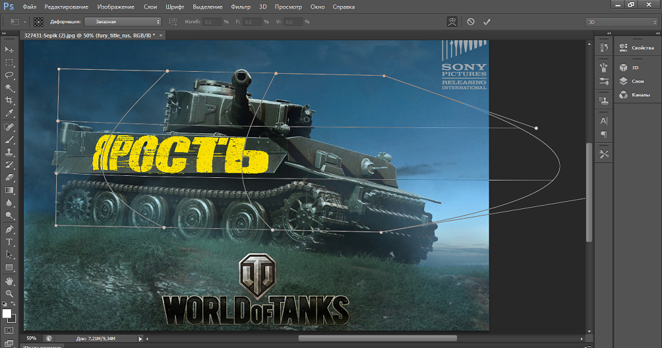Click the foreground color swatch
The image size is (662, 348).
click(x=6, y=313)
